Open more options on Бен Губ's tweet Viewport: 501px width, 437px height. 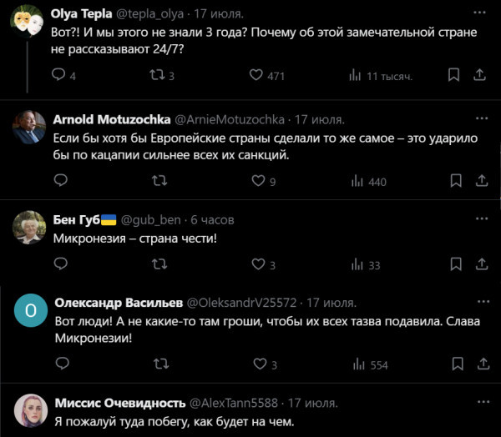(x=481, y=219)
